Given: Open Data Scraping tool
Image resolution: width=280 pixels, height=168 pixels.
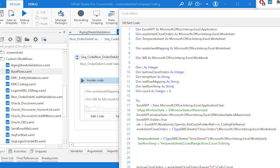Looking at the screenshot, I should (112, 17).
